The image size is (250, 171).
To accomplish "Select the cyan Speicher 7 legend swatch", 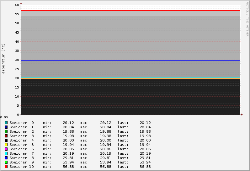I will [6, 153].
